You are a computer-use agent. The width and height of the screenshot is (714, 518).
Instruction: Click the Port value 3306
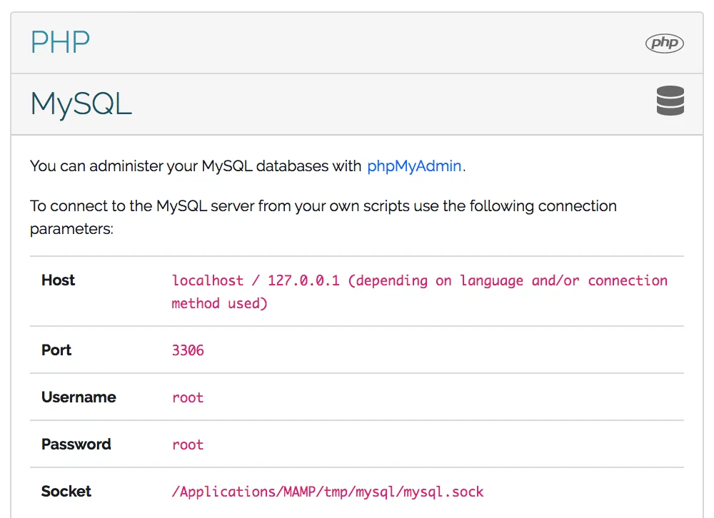188,350
